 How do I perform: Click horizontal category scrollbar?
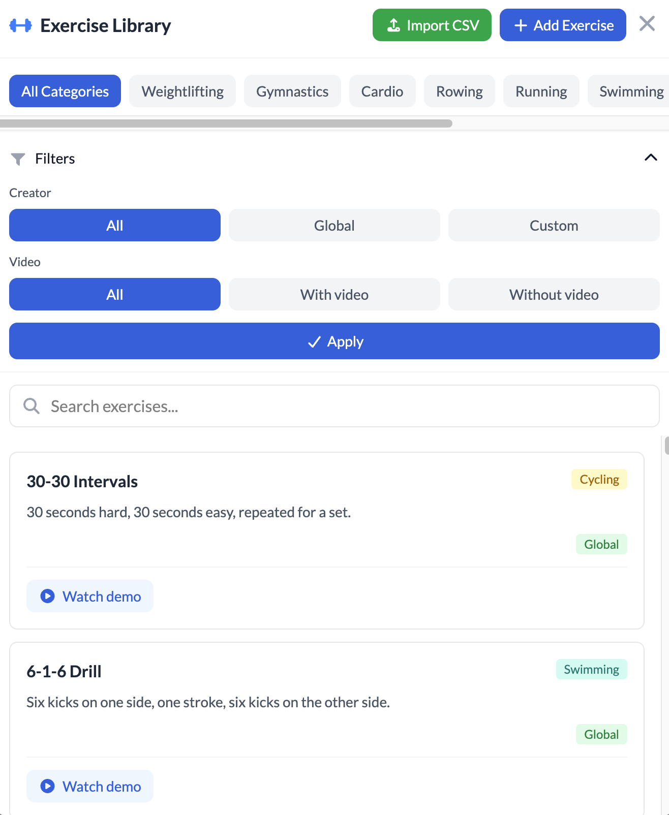click(226, 123)
